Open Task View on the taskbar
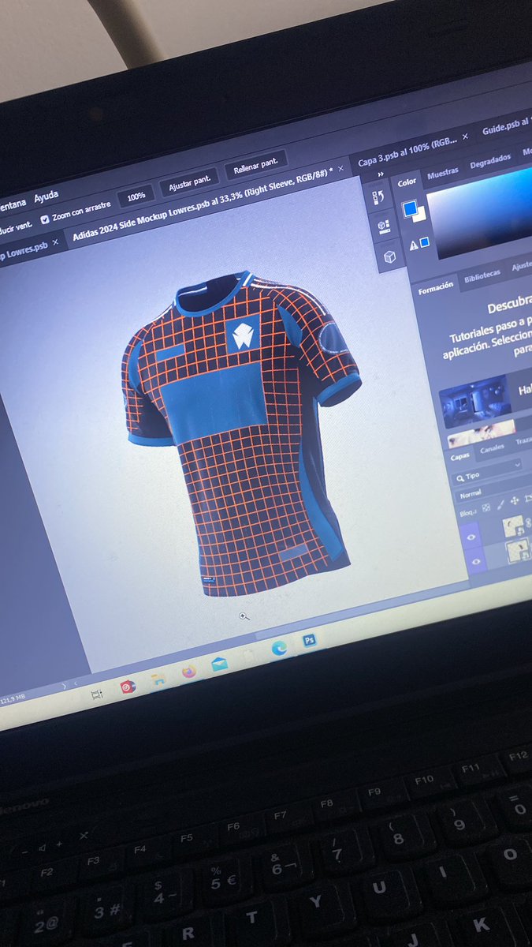Viewport: 532px width, 947px height. 97,694
